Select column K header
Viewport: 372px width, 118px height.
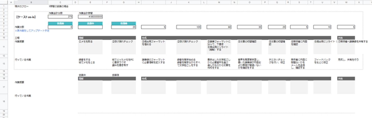[x=189, y=2]
